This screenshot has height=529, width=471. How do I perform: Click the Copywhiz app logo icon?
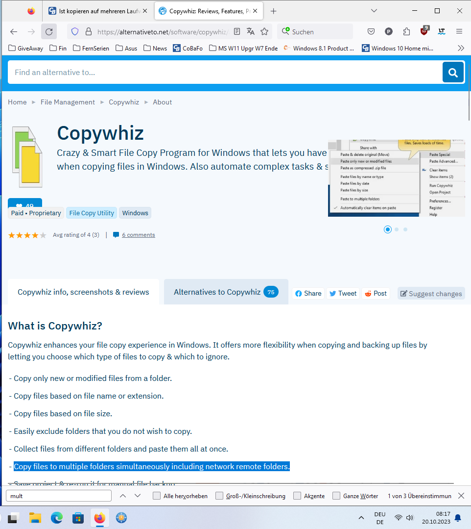27,157
